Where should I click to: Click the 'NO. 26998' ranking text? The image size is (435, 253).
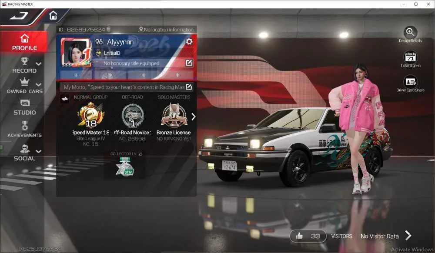[x=132, y=139]
